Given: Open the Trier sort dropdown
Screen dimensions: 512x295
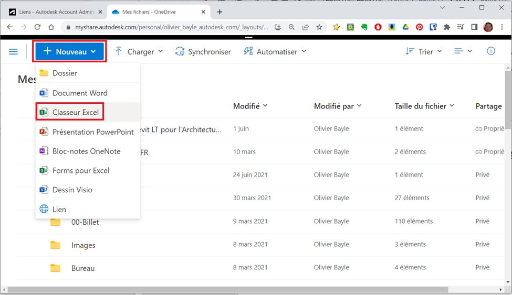Looking at the screenshot, I should [x=424, y=51].
